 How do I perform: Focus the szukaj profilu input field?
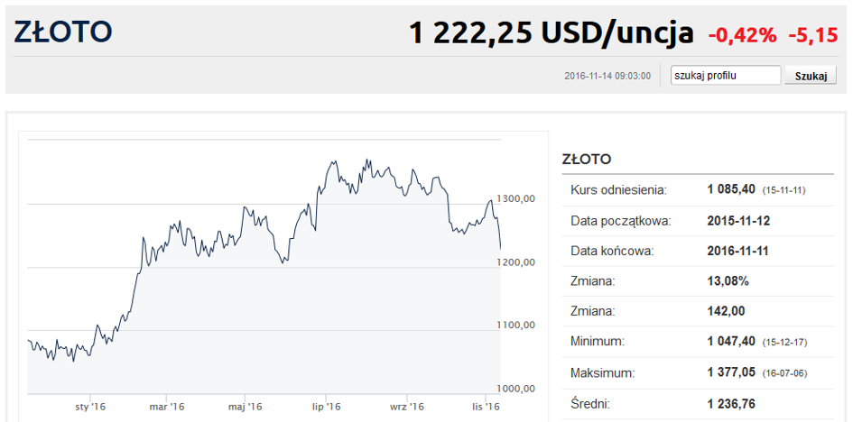(x=726, y=76)
